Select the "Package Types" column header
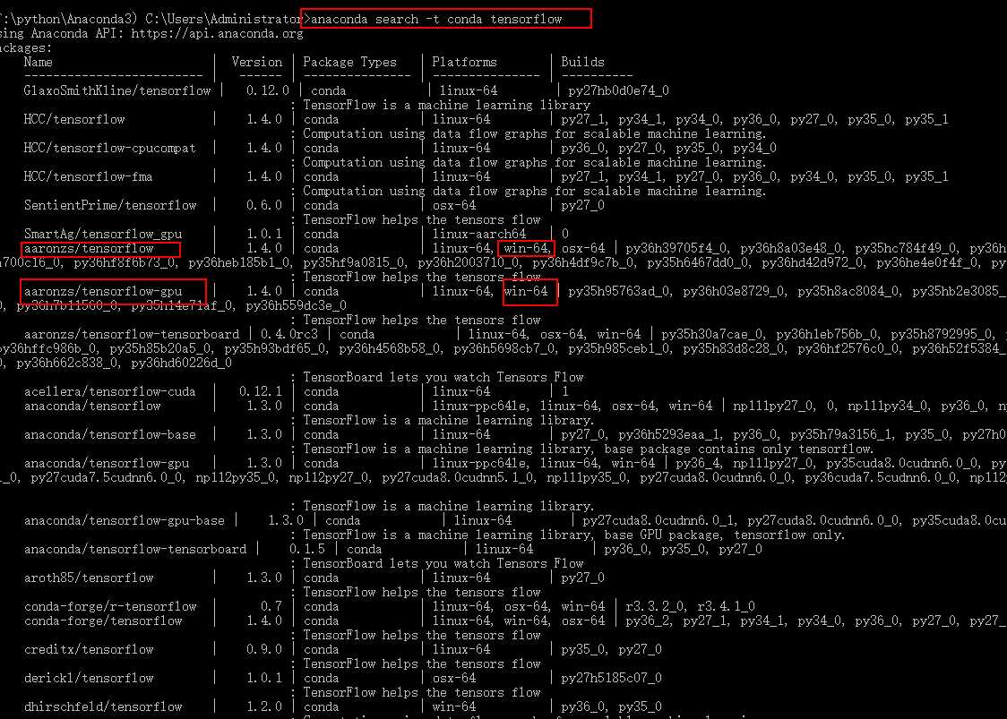Image resolution: width=1007 pixels, height=719 pixels. (x=350, y=63)
